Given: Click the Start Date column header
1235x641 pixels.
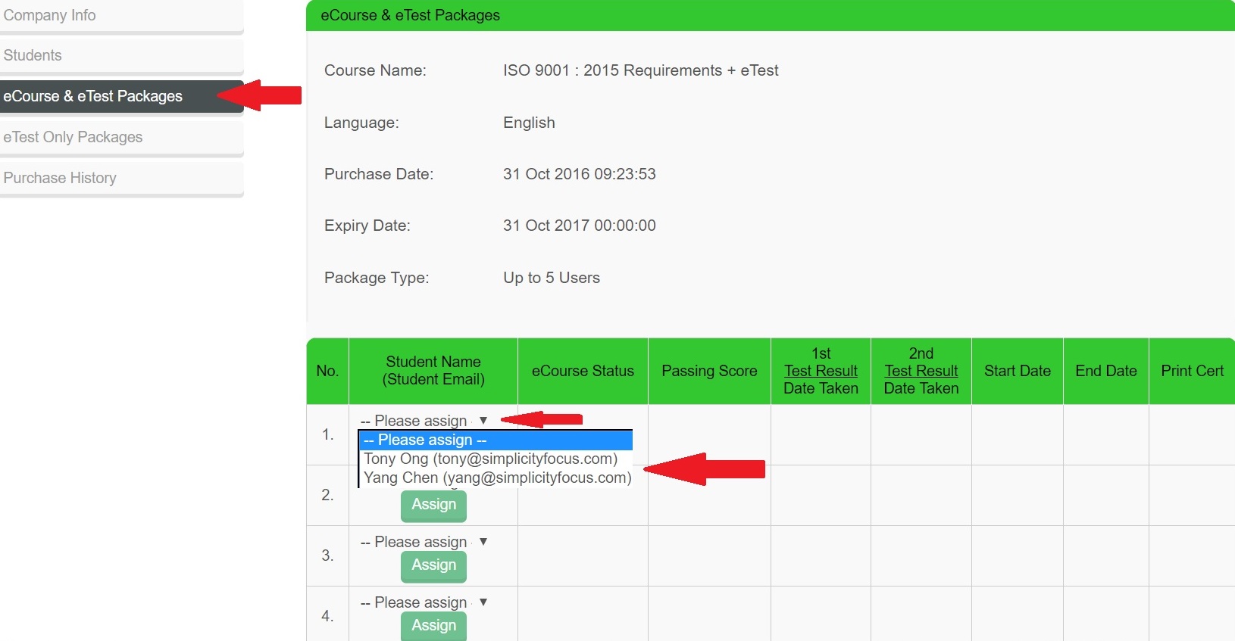Looking at the screenshot, I should click(x=1018, y=371).
